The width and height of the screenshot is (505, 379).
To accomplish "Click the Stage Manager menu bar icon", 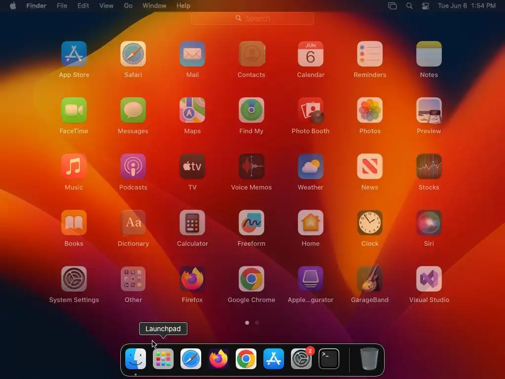I will tap(392, 5).
